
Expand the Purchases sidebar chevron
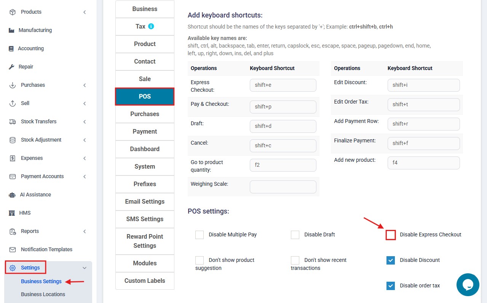85,85
